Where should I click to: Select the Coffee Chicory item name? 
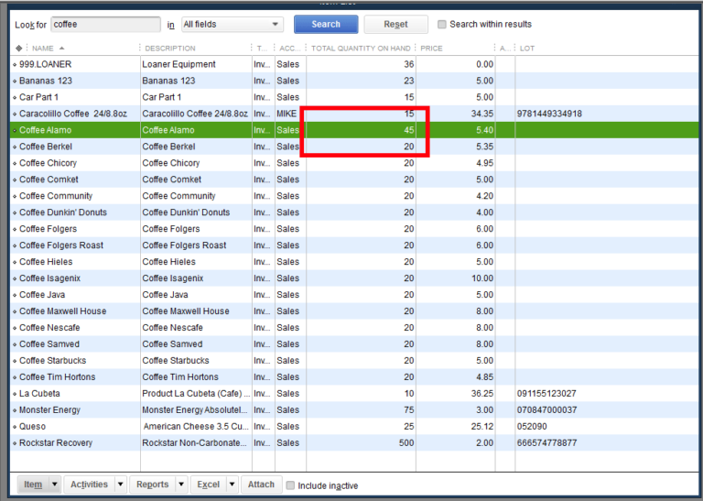tap(48, 163)
